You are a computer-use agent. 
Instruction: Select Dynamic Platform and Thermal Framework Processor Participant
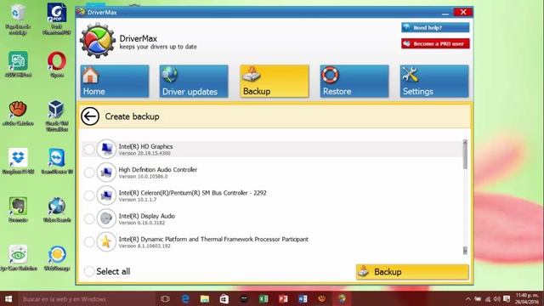tap(213, 239)
